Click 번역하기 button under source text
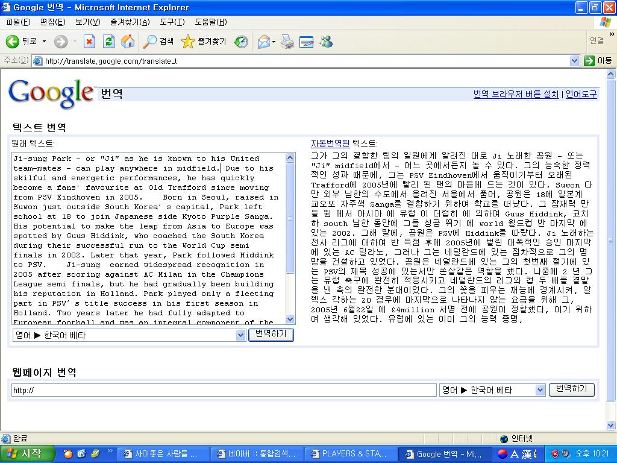 point(271,335)
